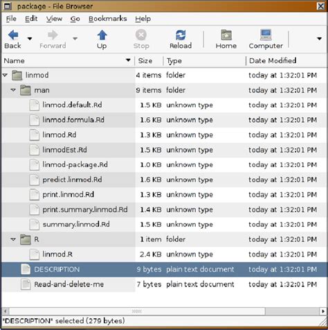Select the Read-and-delete-me file name
This screenshot has height=330, width=328.
tap(69, 284)
